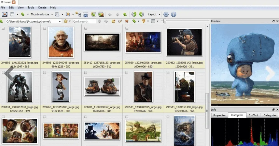Show the folder tree icon
Viewport: 279px width, 146px height.
(78, 14)
